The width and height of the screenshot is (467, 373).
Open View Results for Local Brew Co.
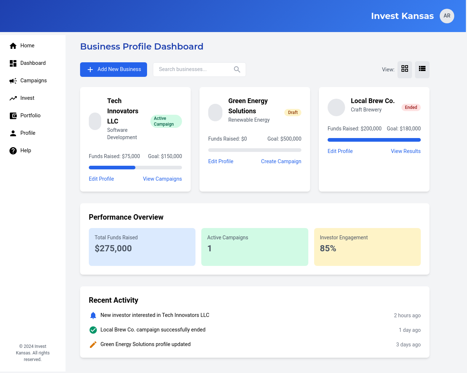pyautogui.click(x=405, y=151)
